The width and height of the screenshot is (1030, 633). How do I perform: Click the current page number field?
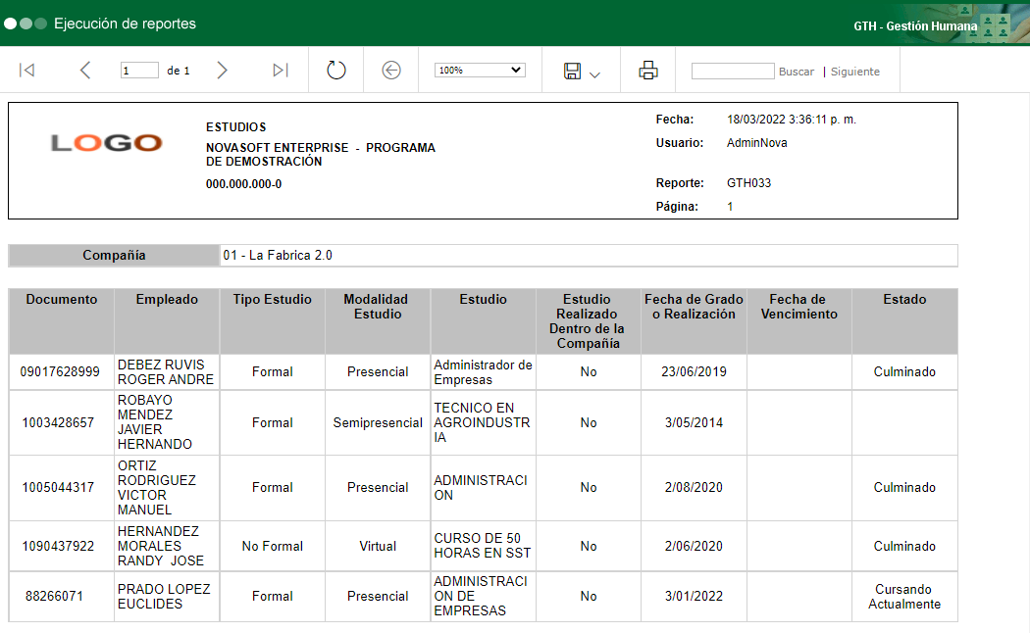coord(139,71)
